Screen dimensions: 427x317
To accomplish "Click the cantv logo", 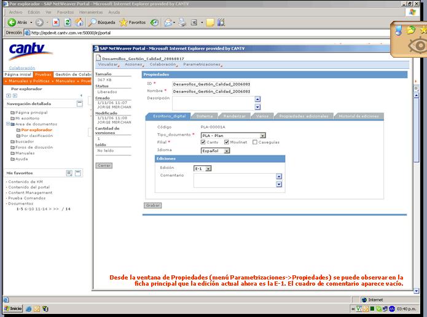I will click(x=30, y=51).
